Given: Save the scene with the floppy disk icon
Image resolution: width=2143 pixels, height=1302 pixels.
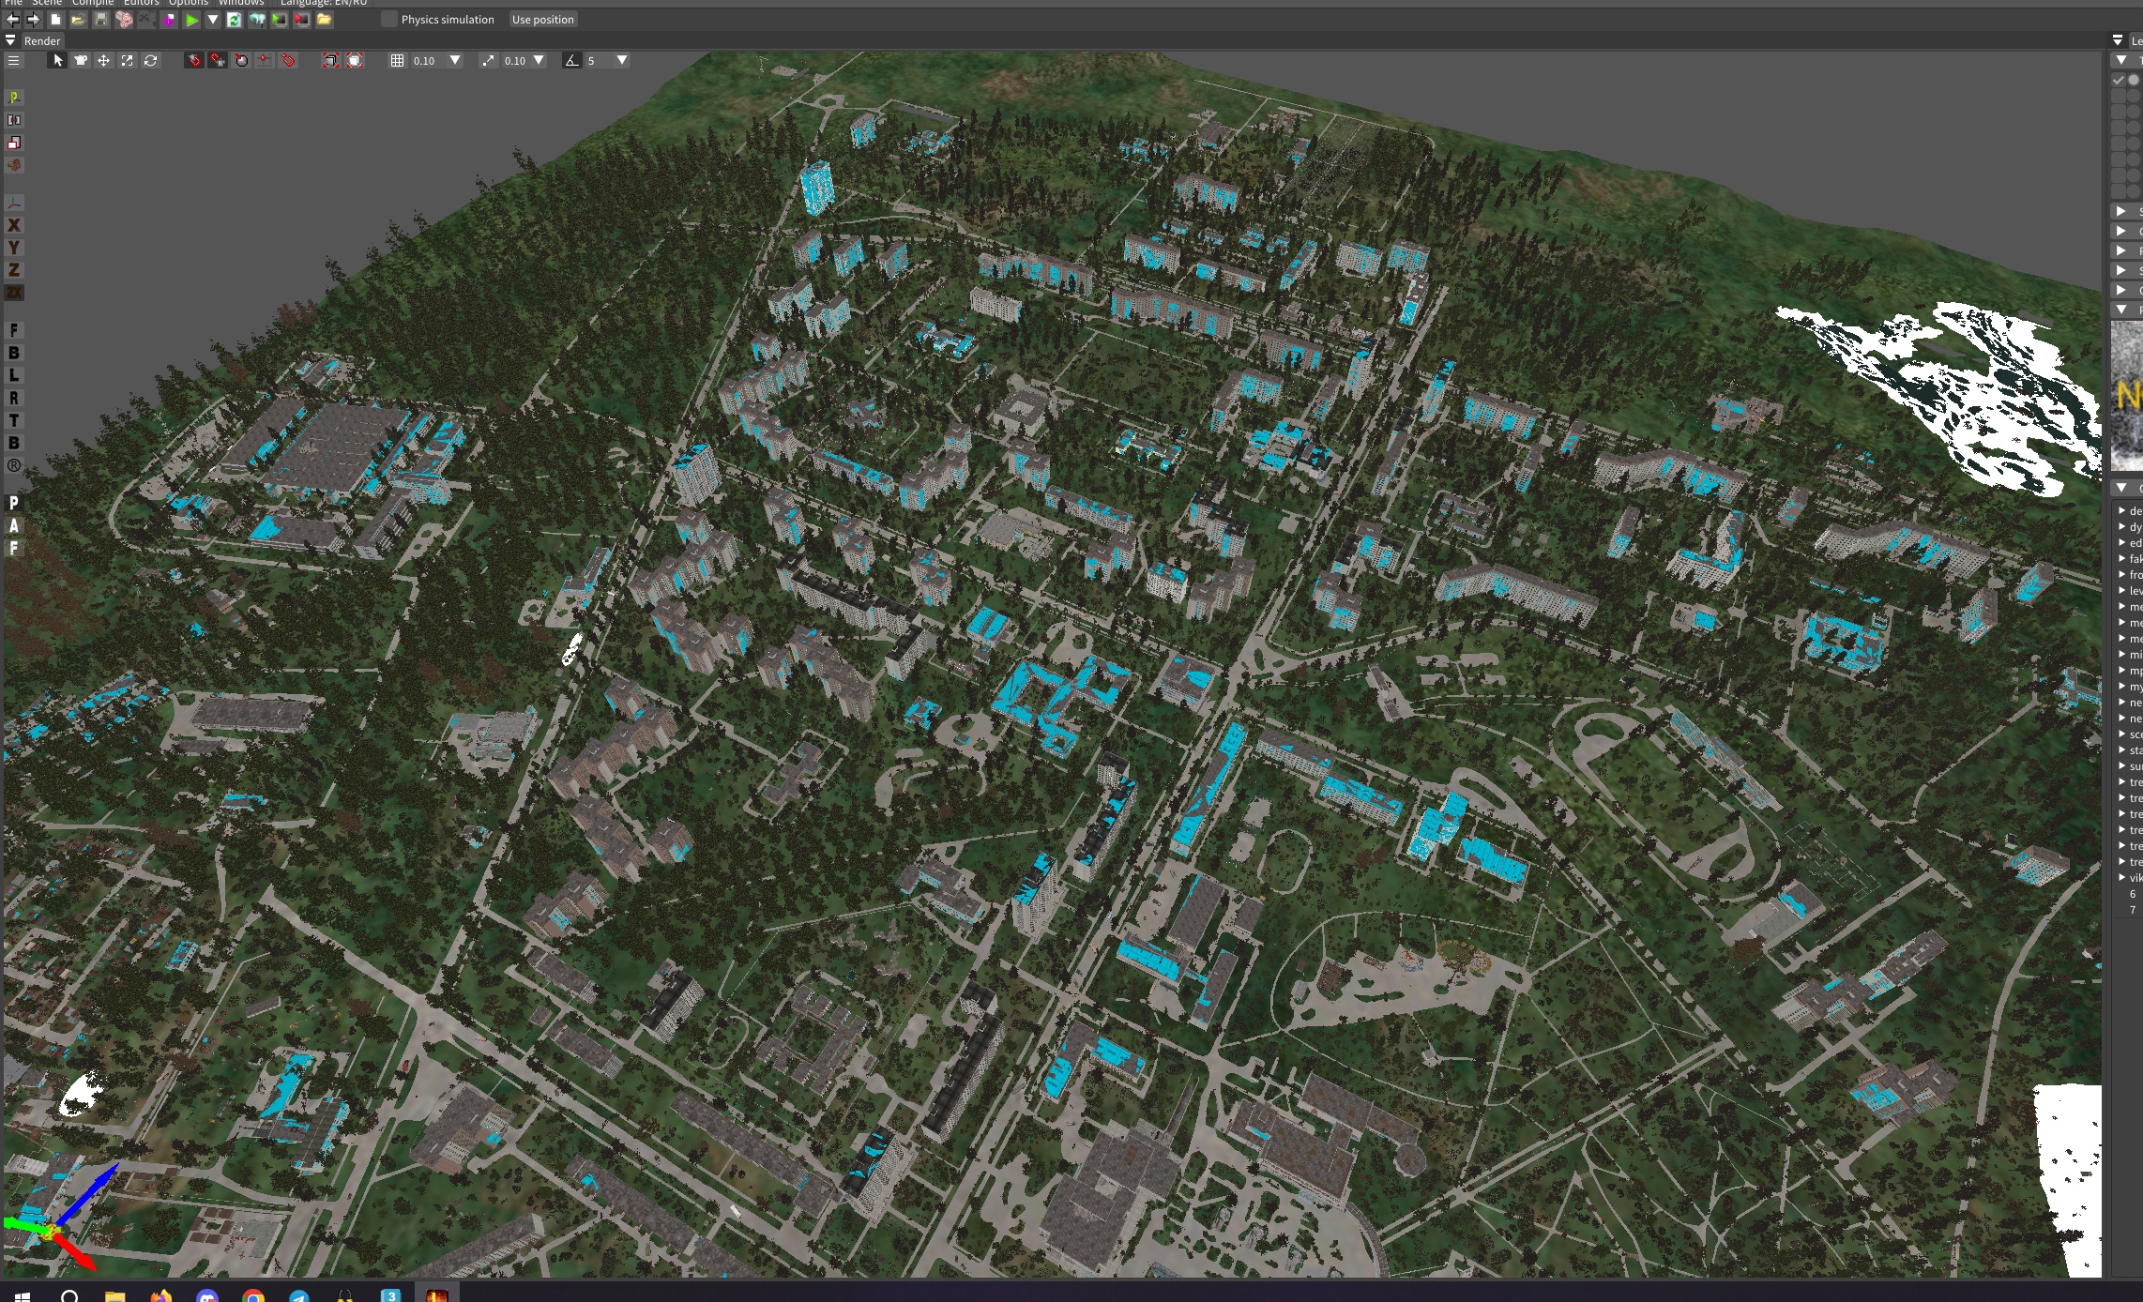Looking at the screenshot, I should pyautogui.click(x=101, y=20).
